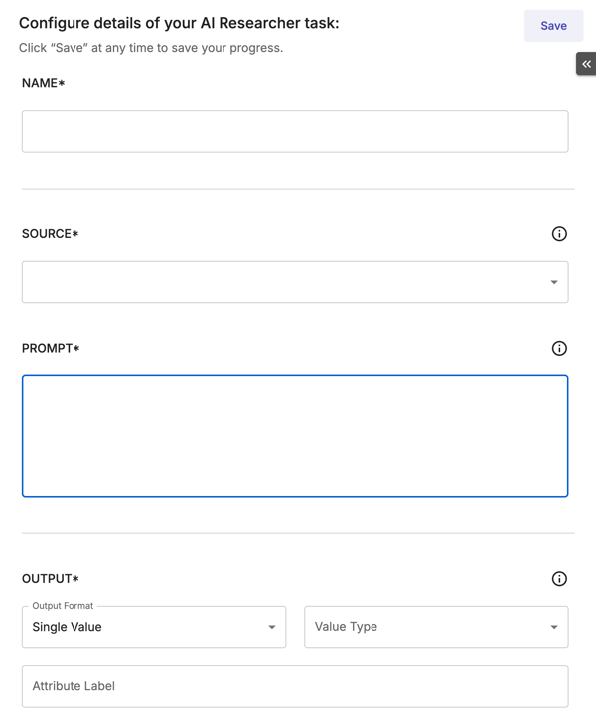Open the OUTPUT info icon
Viewport: 596px width, 726px height.
tap(559, 579)
